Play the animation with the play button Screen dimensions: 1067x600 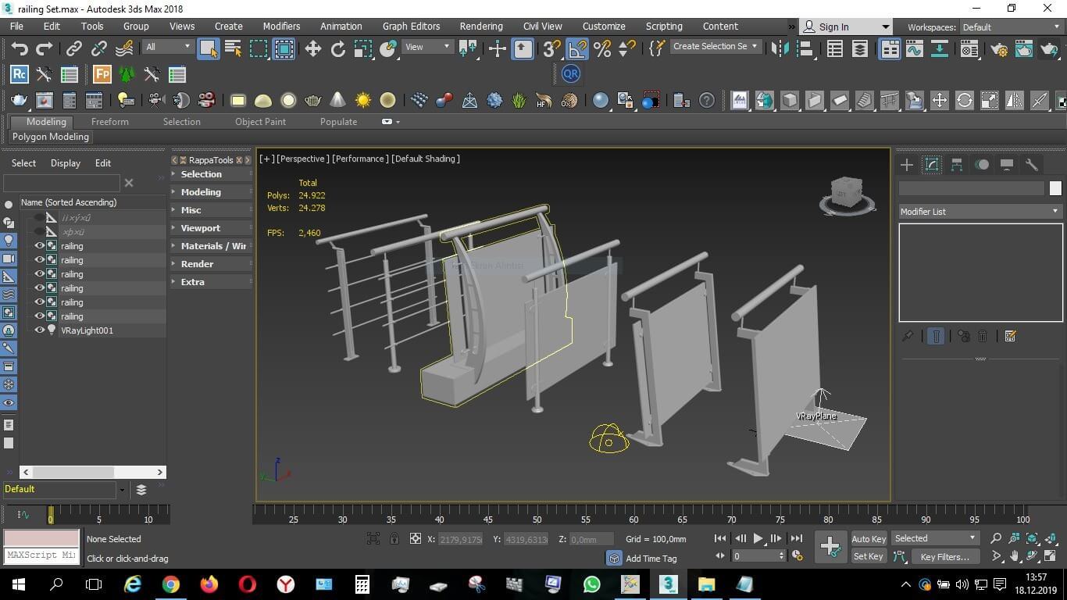[x=758, y=538]
